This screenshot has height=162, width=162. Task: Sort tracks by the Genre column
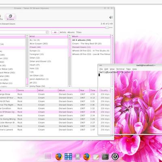27,90
